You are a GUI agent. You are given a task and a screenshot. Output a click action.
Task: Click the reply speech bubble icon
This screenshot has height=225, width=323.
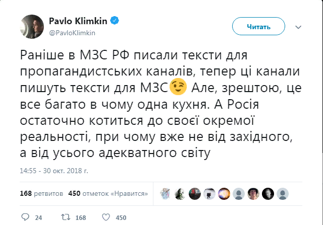(24, 217)
